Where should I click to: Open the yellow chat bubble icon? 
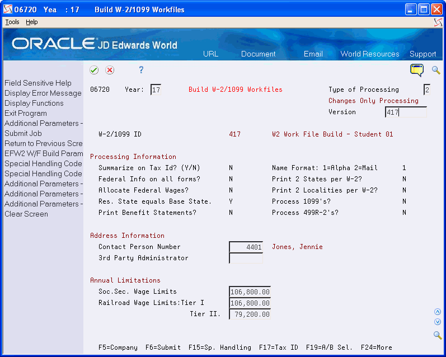click(x=417, y=70)
